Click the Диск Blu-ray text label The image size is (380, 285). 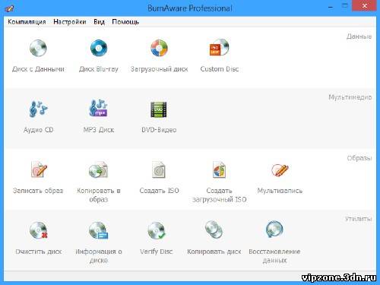(x=99, y=69)
